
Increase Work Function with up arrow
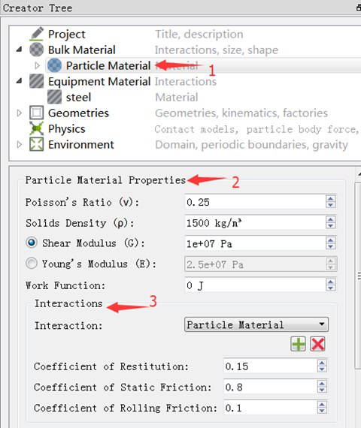pyautogui.click(x=331, y=282)
